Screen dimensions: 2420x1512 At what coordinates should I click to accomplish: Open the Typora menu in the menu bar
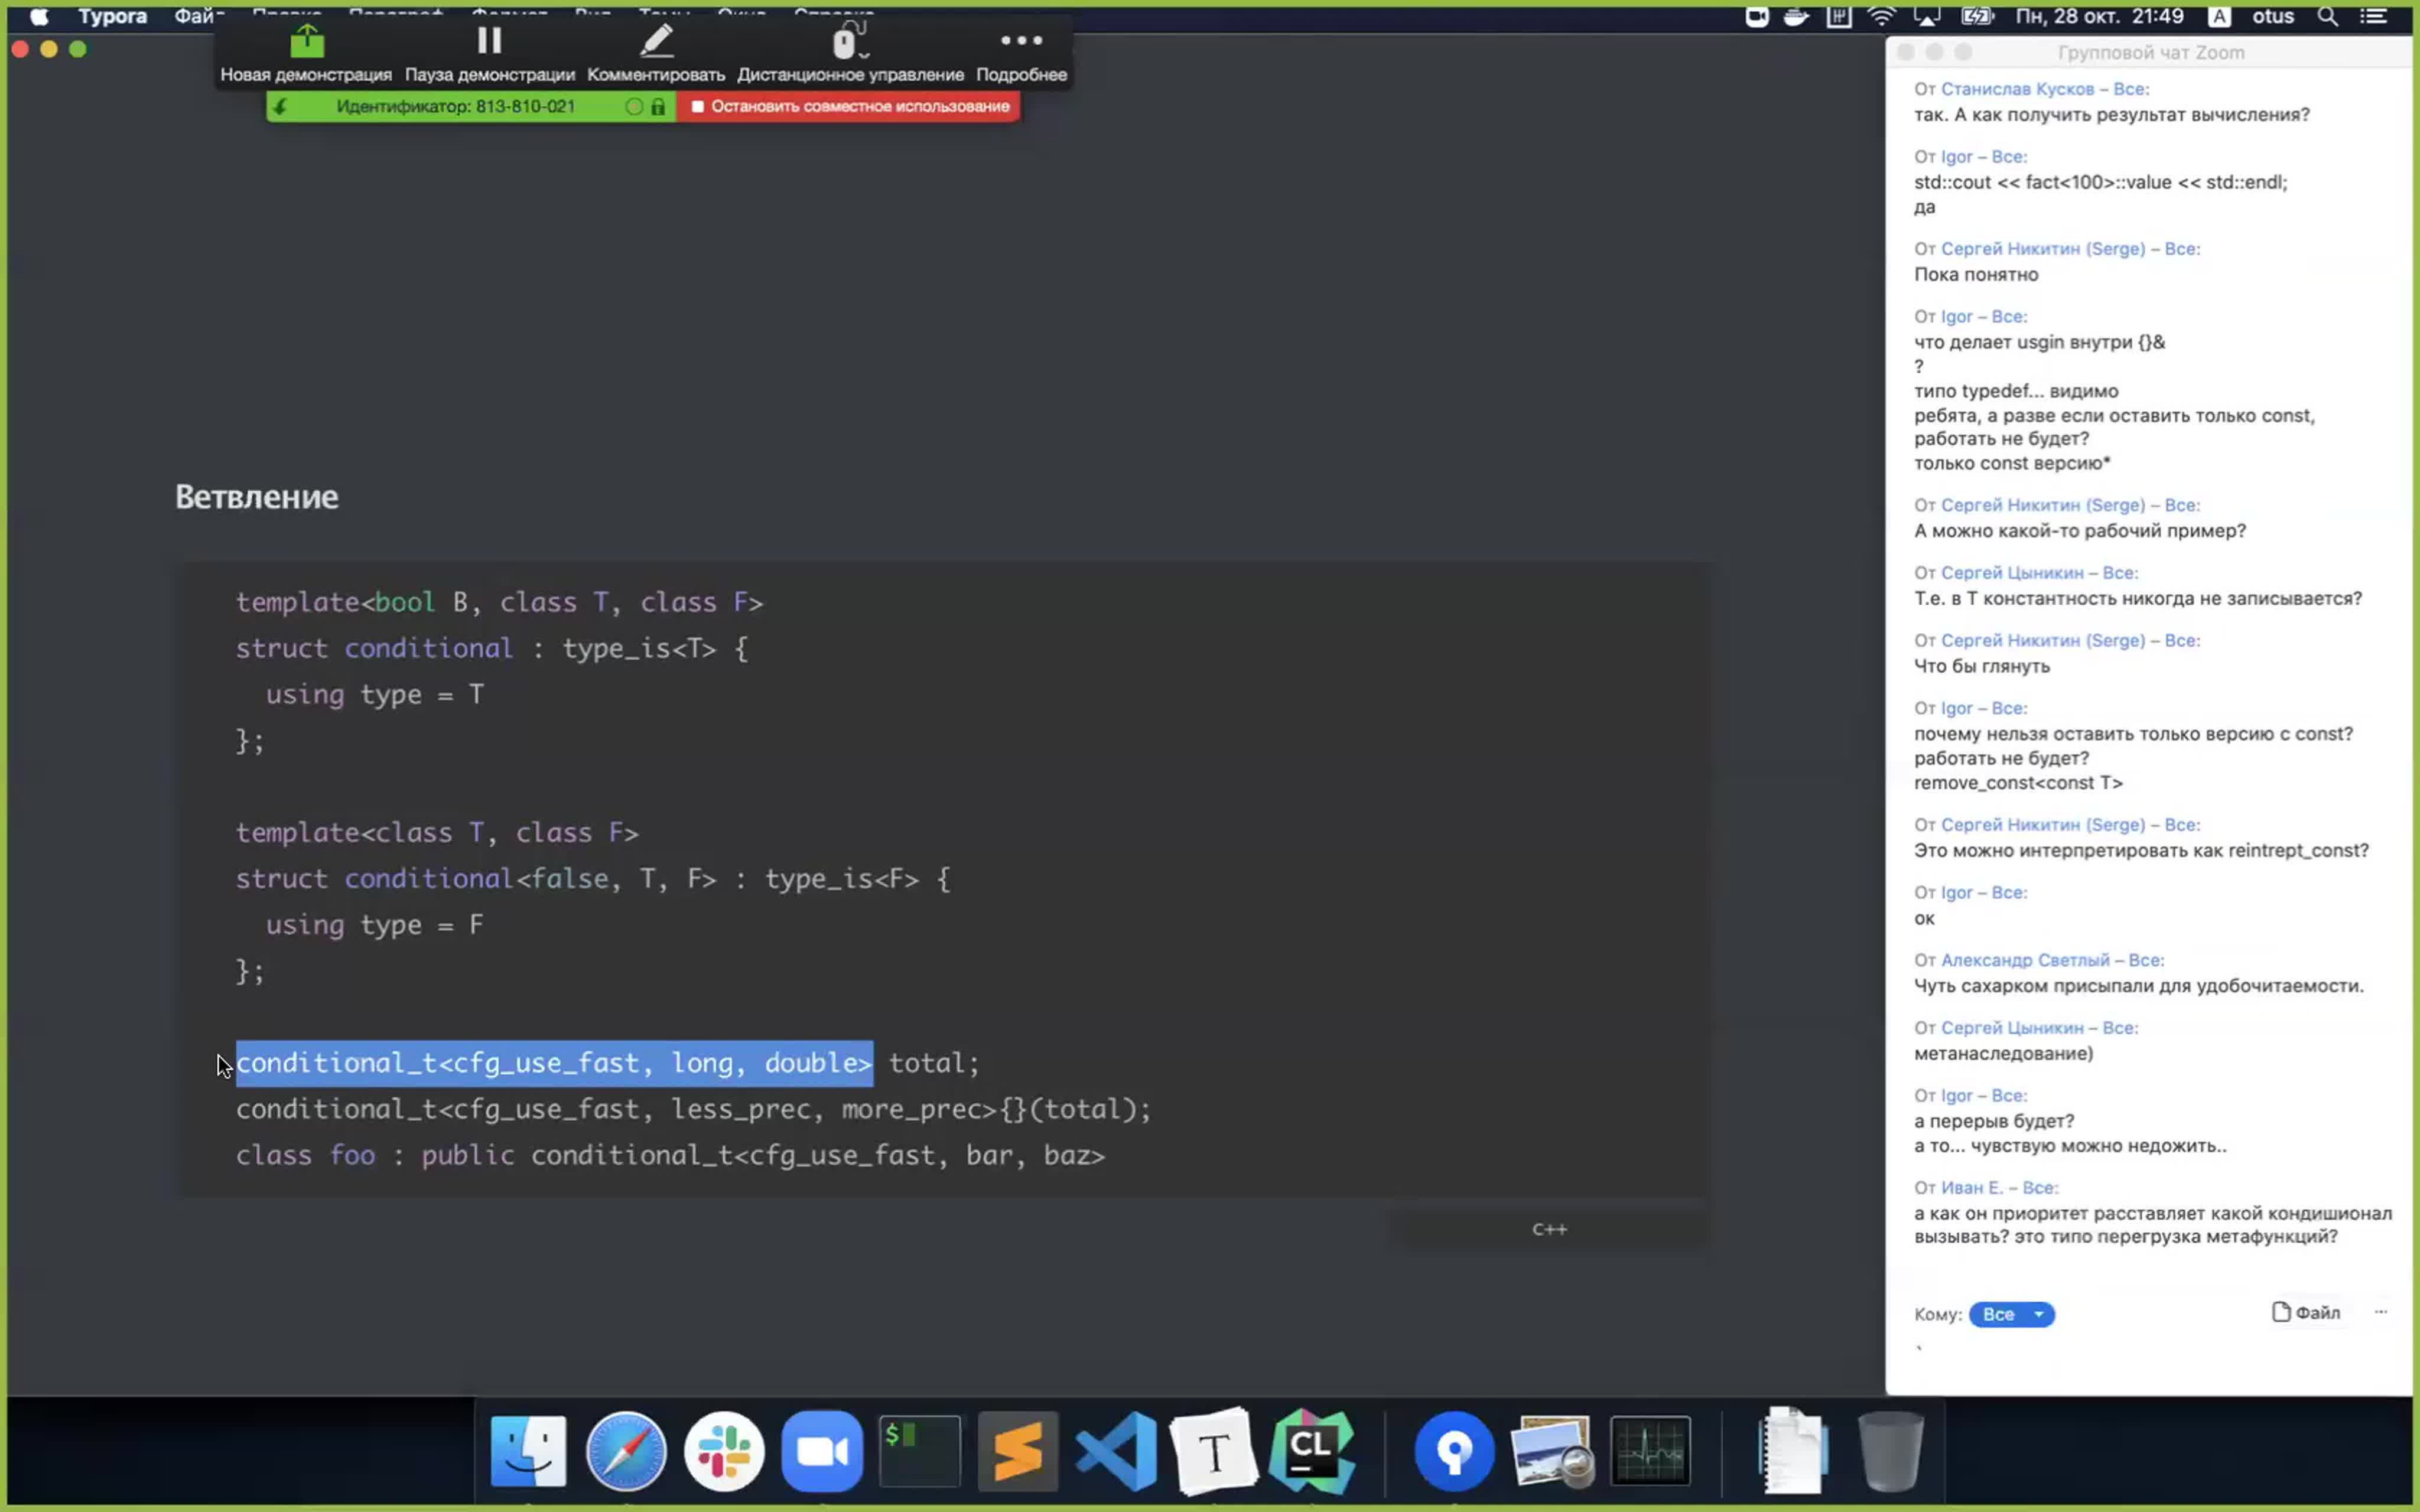[x=112, y=16]
